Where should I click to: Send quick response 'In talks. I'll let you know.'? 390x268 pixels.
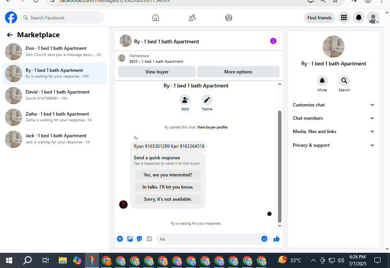(x=168, y=187)
